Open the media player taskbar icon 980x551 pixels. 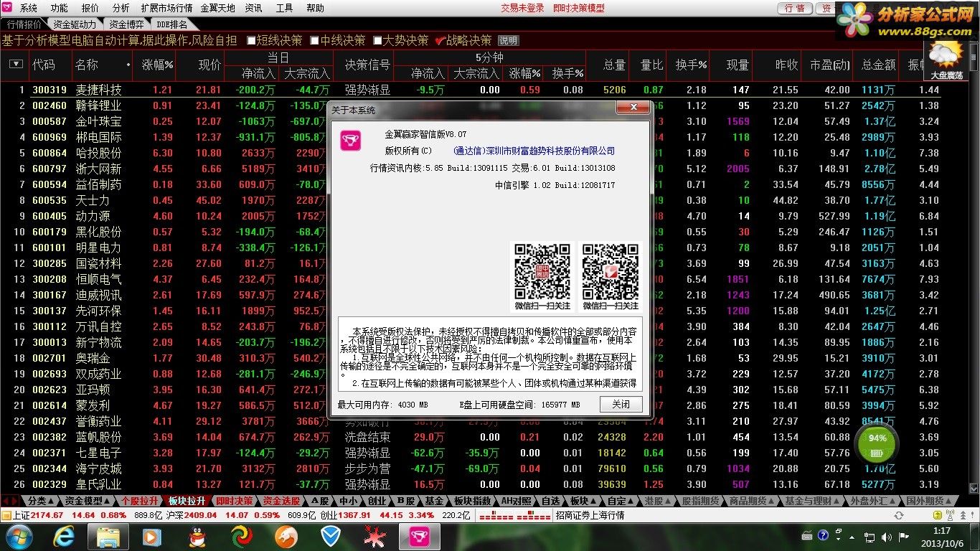tap(152, 536)
